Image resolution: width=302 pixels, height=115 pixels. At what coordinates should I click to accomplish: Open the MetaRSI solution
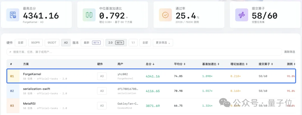pos(29,104)
